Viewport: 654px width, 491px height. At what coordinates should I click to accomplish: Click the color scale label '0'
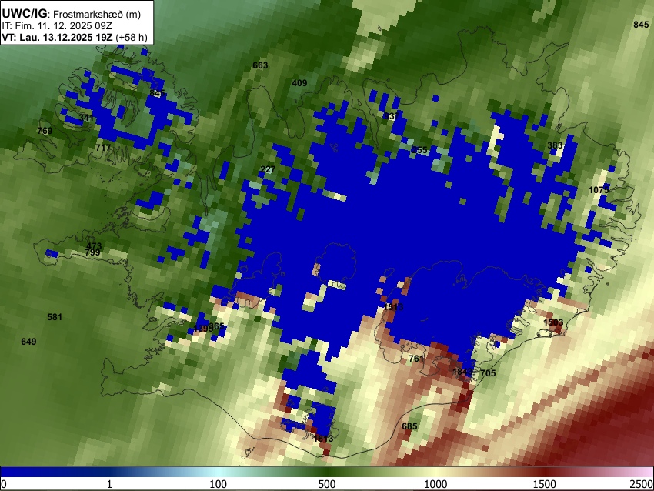(x=4, y=484)
